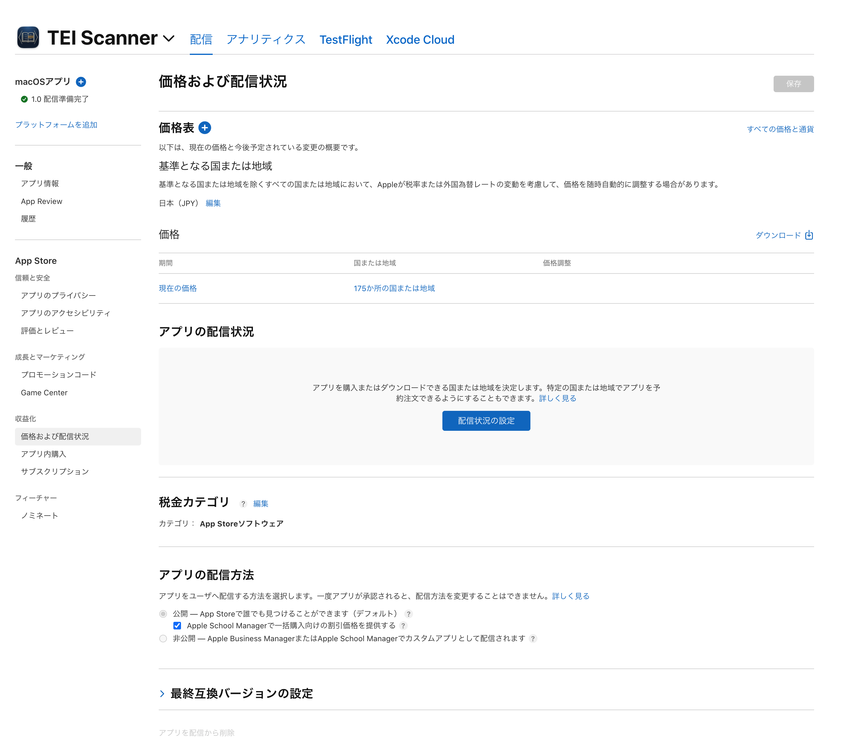Click the 保存 button
The height and width of the screenshot is (753, 849).
[793, 84]
